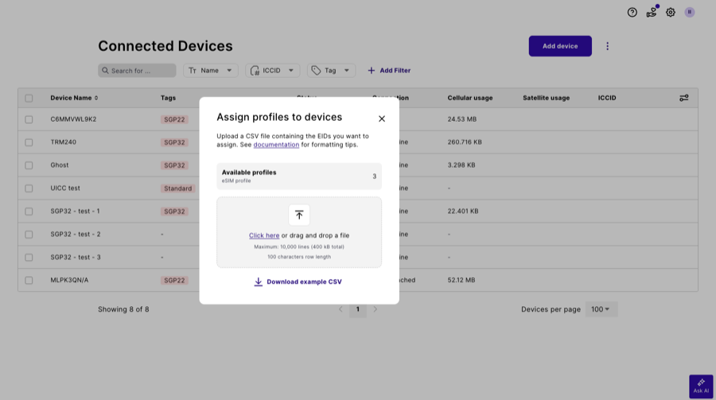Check the box for UICC test
This screenshot has height=400, width=716.
pos(29,188)
